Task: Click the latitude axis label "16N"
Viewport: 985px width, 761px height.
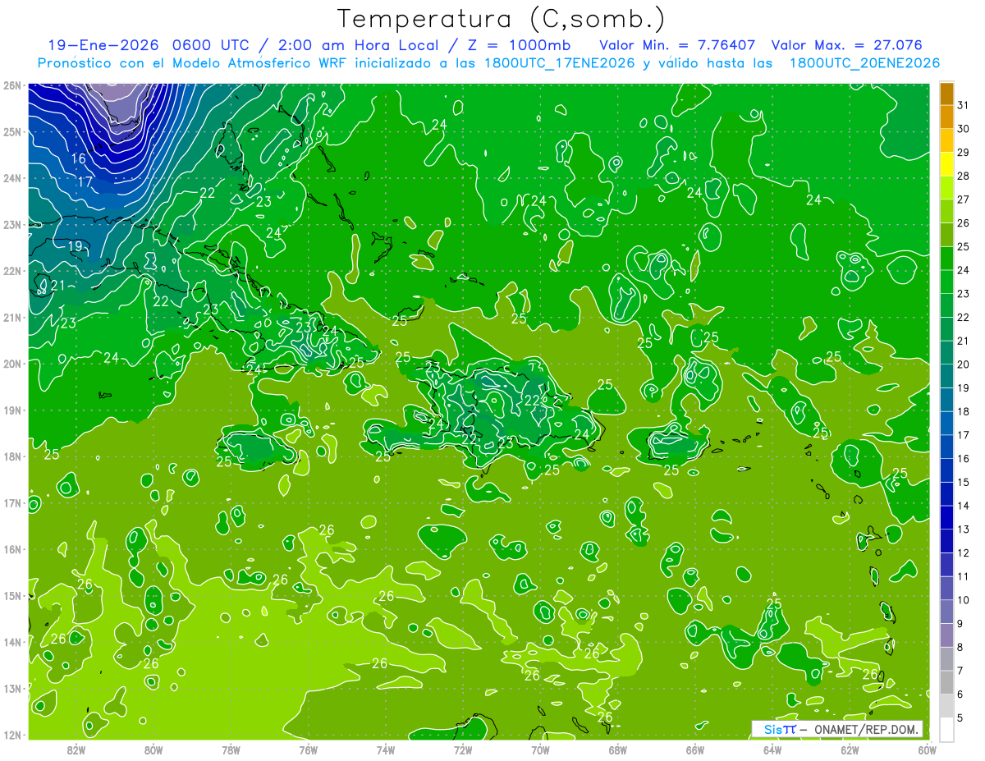Action: click(x=11, y=549)
